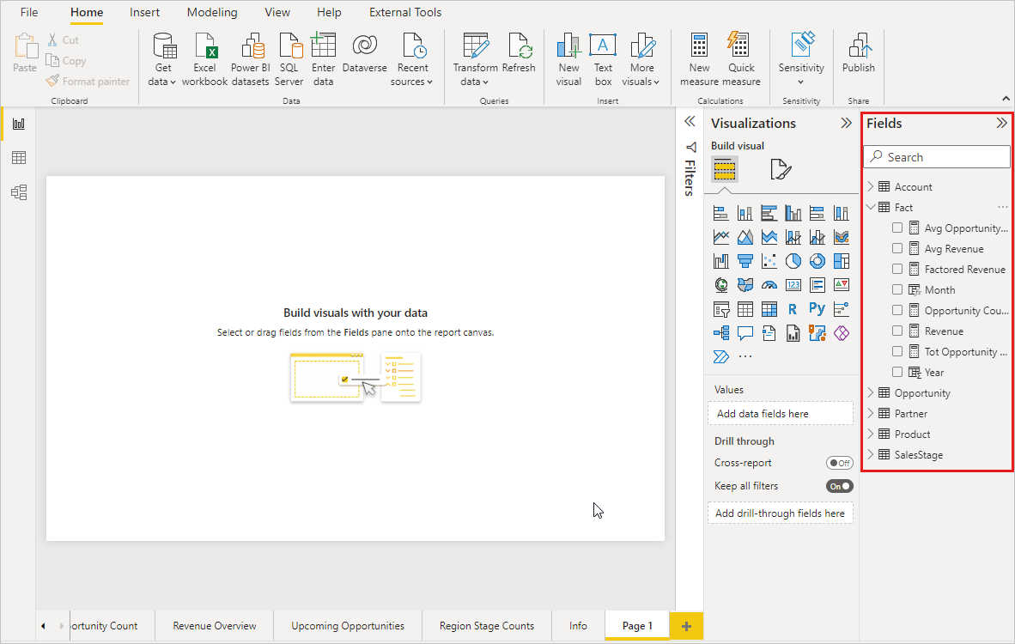Screen dimensions: 1015x644
Task: Select the Slicer visualization
Action: tap(720, 308)
